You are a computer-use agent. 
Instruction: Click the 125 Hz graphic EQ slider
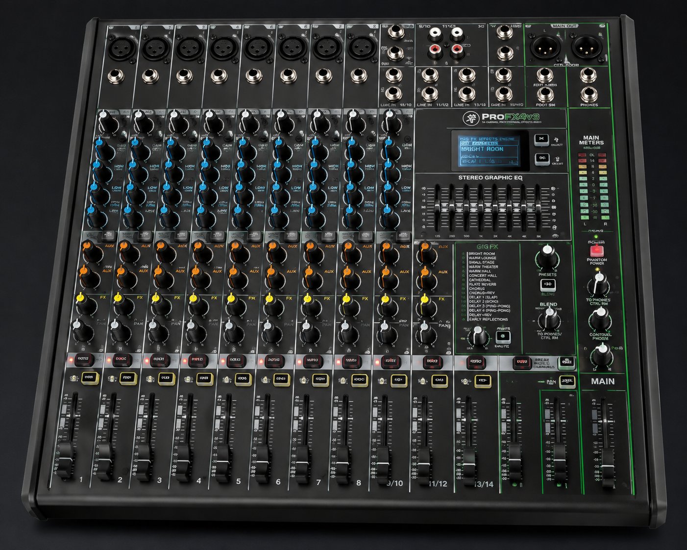(x=437, y=206)
